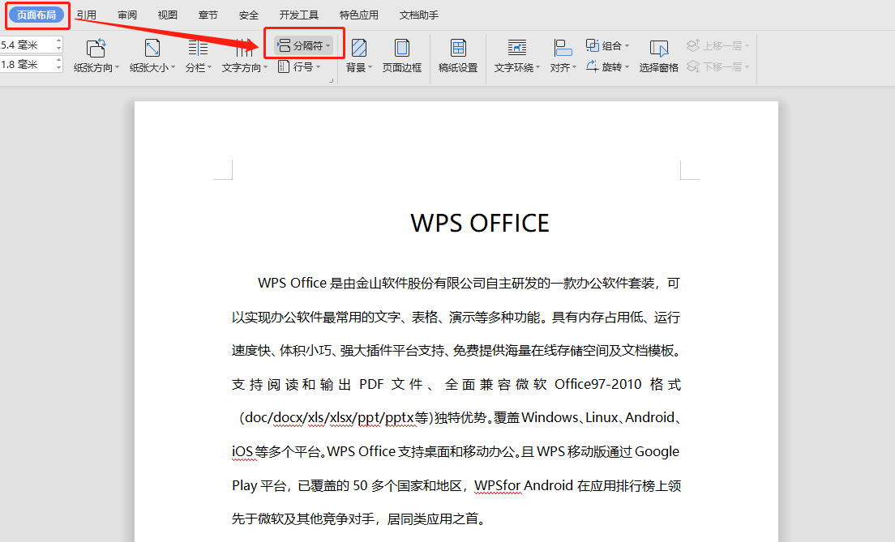Click the 分栏 columns icon
Screen dimensions: 895x542
coord(198,48)
